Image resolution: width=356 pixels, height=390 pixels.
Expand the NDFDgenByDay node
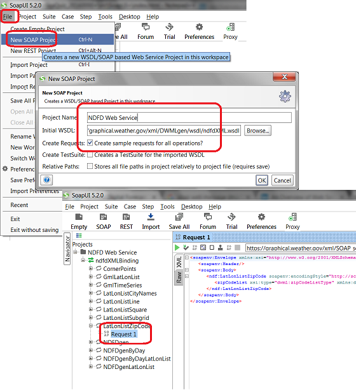[x=91, y=350]
